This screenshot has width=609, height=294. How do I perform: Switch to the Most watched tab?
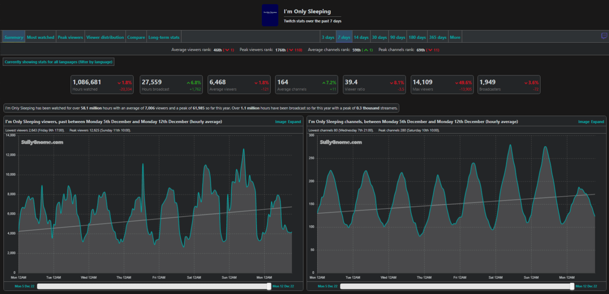pos(40,37)
